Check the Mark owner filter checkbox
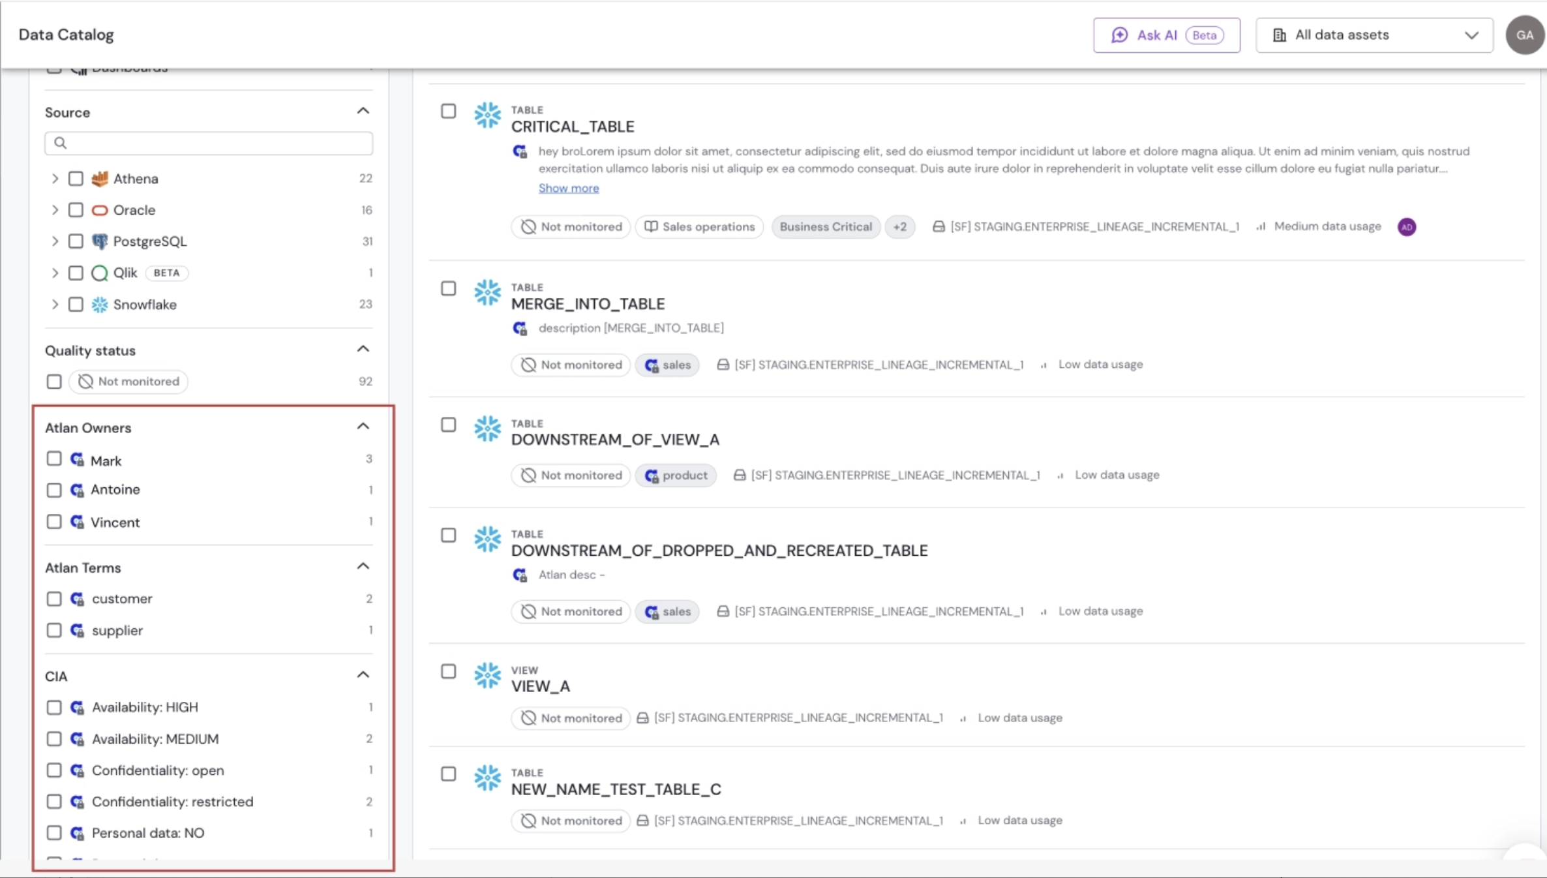The height and width of the screenshot is (878, 1547). click(x=54, y=459)
